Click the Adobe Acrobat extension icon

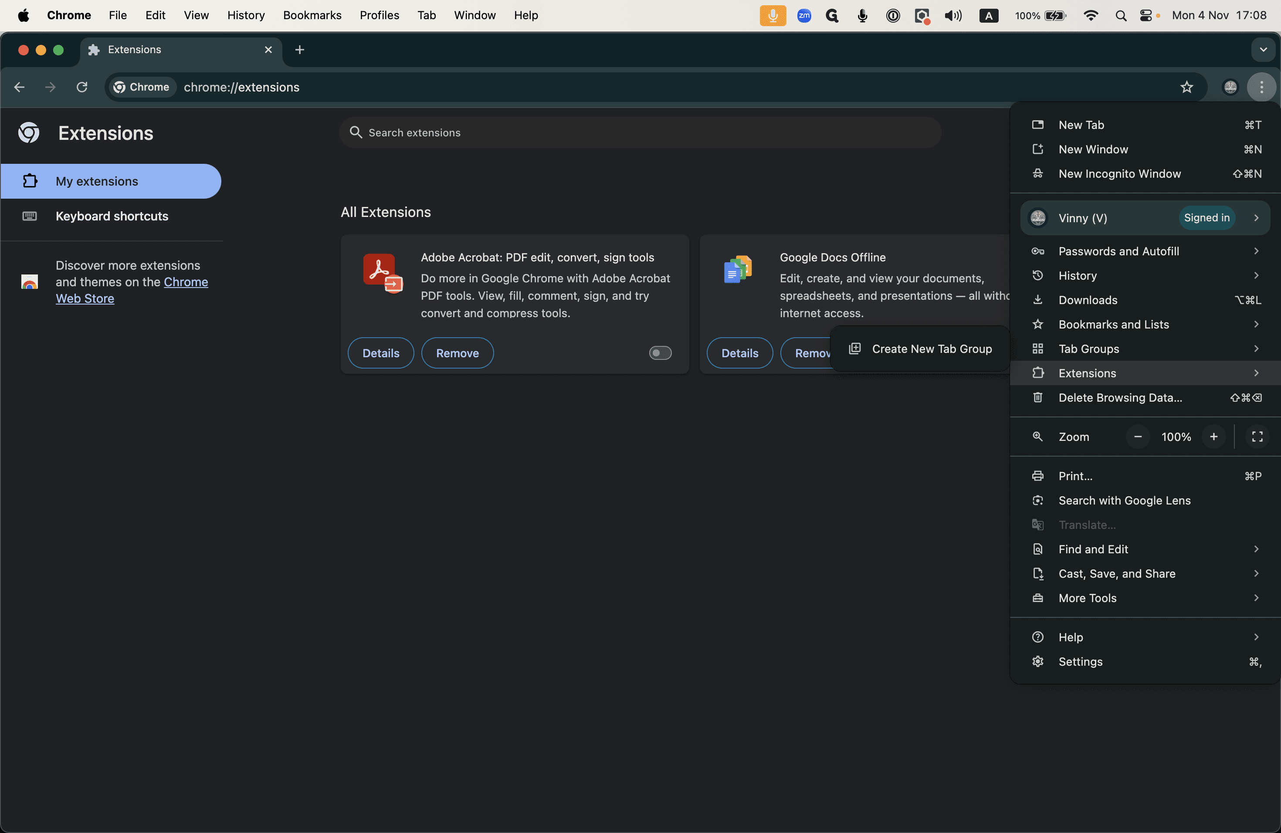[383, 273]
